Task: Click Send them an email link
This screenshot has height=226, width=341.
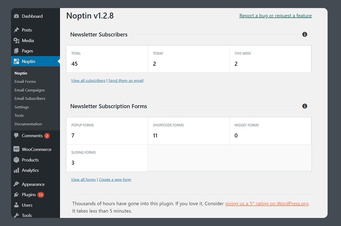Action: point(126,81)
